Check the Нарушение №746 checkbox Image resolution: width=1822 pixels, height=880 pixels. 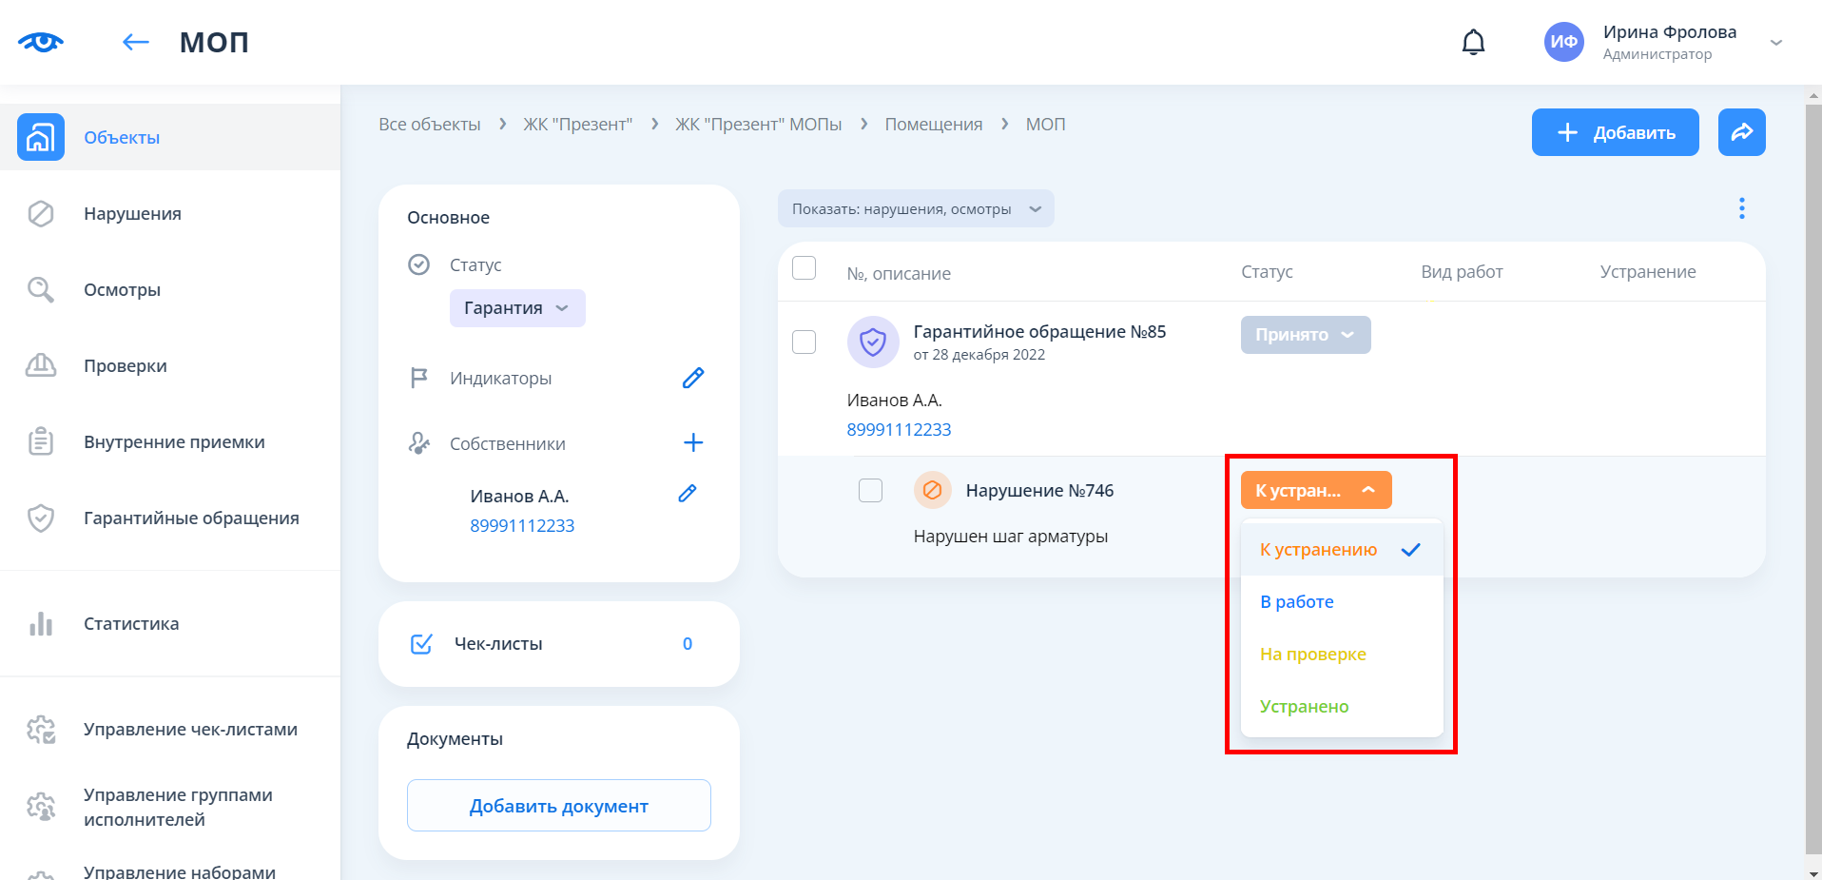870,490
